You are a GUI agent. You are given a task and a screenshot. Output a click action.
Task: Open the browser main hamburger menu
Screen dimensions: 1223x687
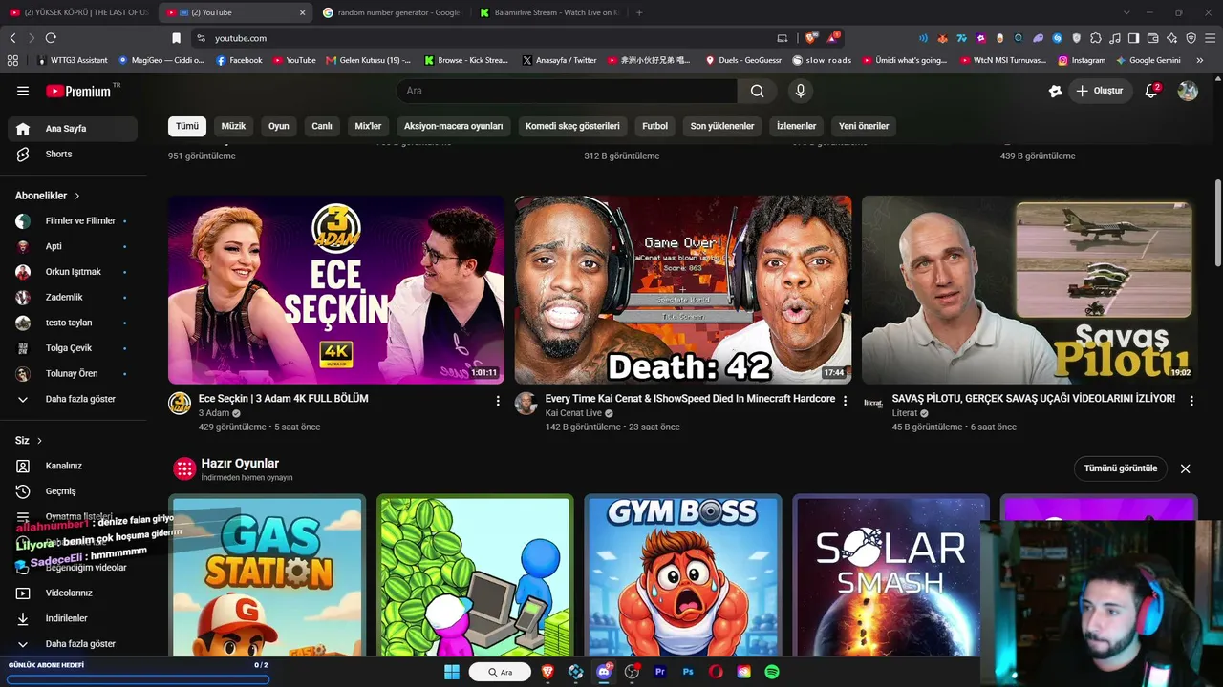click(1210, 38)
